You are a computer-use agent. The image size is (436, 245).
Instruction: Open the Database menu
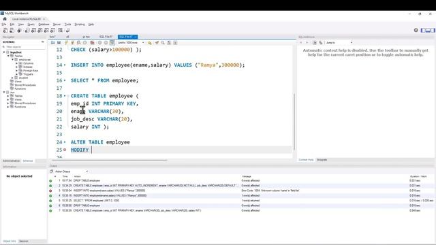click(44, 24)
